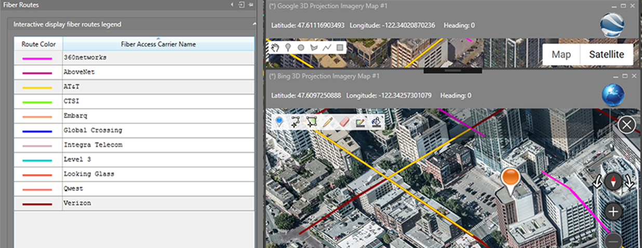Screen dimensions: 642x248
Task: Sort by Fiber Access Carrier Name column
Action: tap(158, 44)
